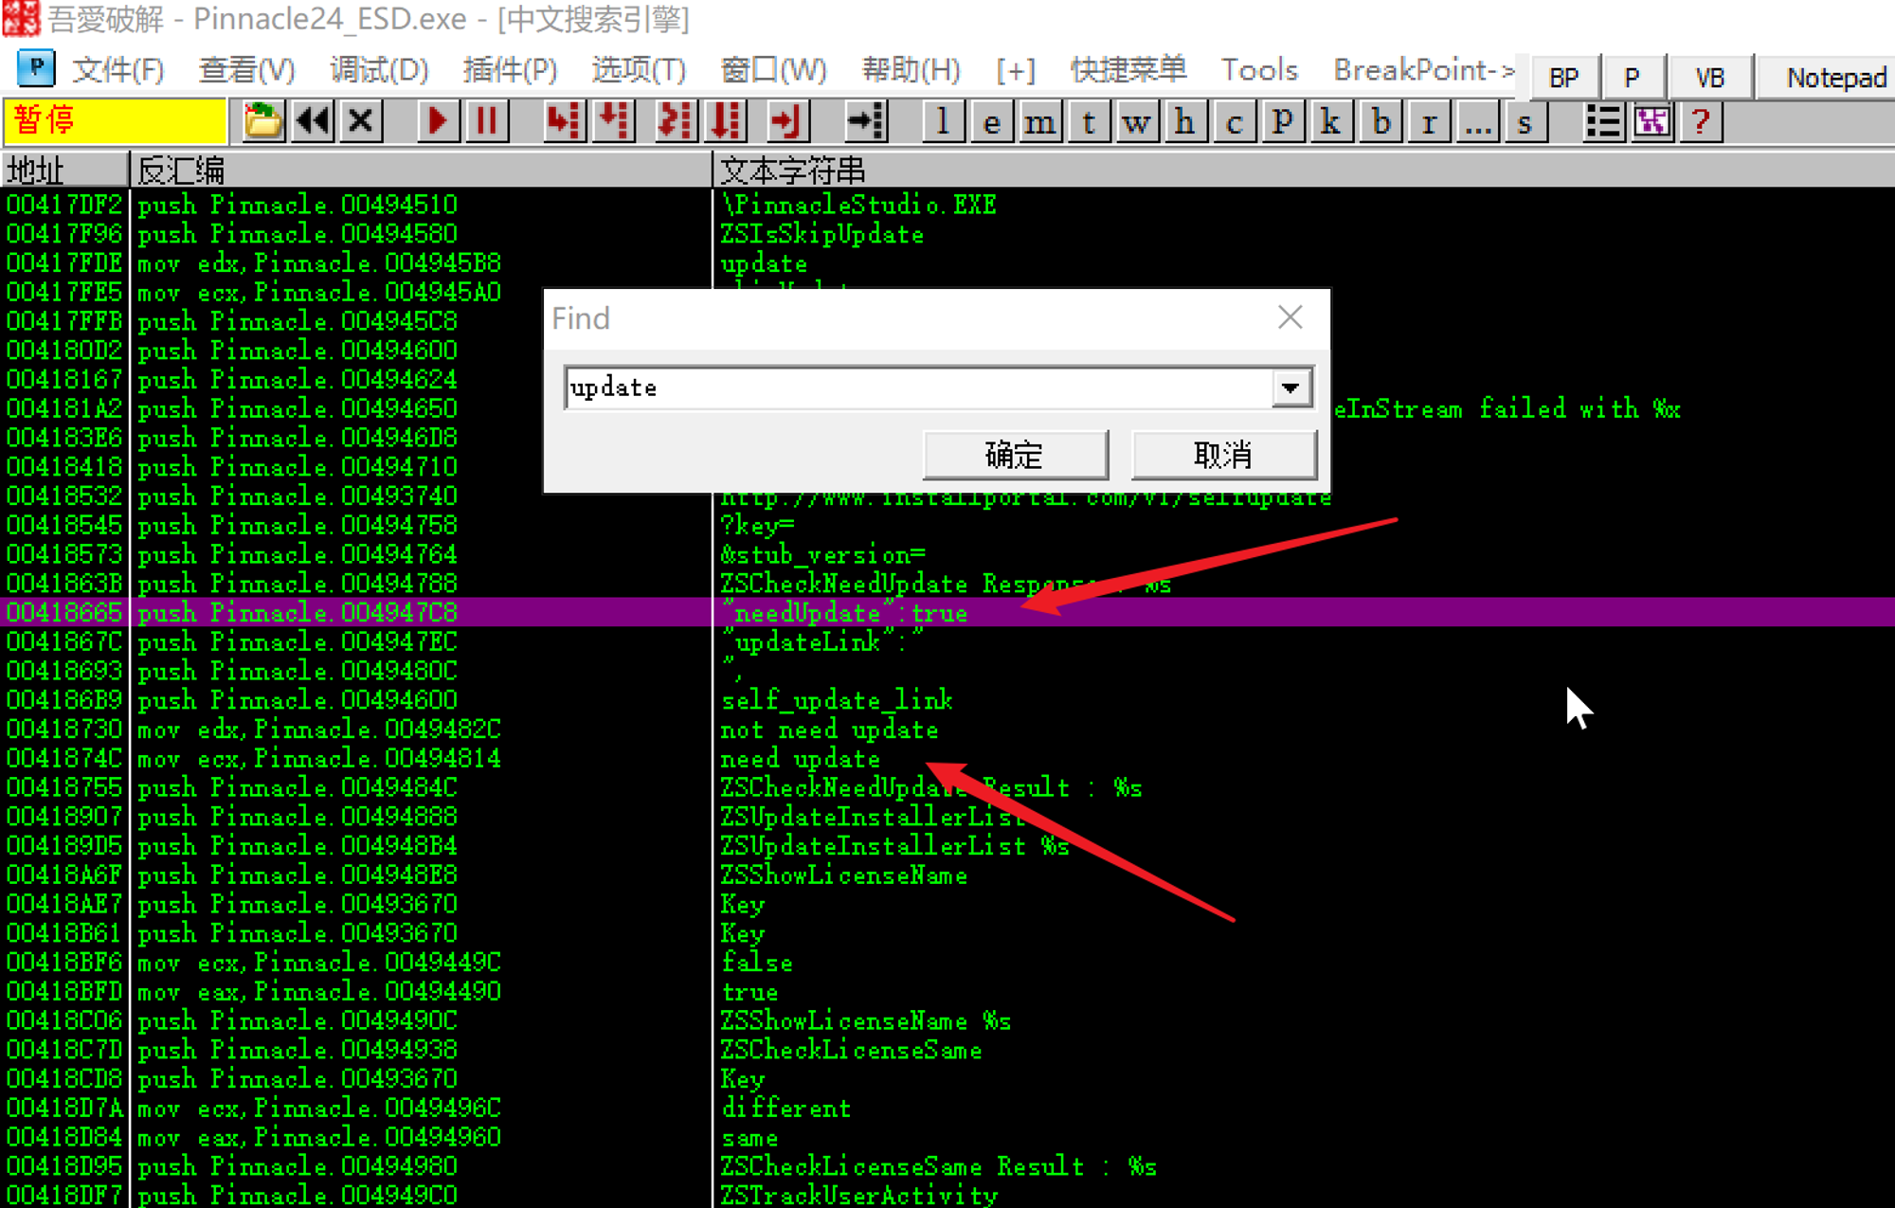The image size is (1895, 1208).
Task: Open References window with r button
Action: click(x=1428, y=121)
